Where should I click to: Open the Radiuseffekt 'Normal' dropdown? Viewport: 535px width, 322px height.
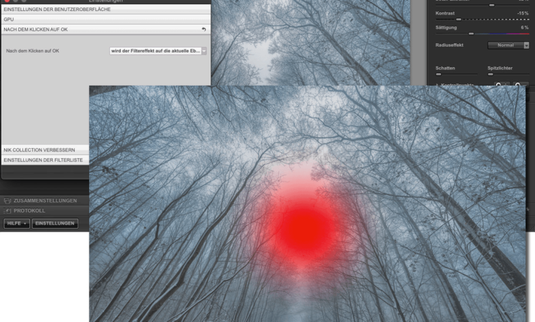(508, 45)
